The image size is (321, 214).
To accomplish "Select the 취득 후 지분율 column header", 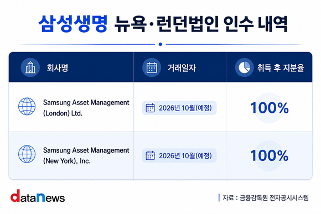I will (281, 67).
